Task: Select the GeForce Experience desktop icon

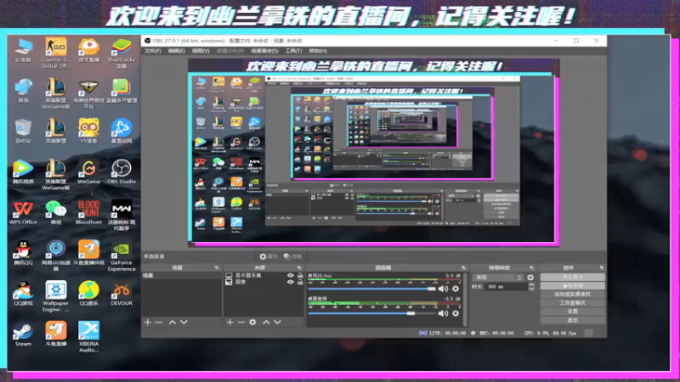Action: click(122, 256)
